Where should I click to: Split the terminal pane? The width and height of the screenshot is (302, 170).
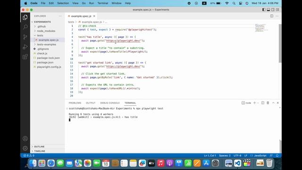tap(263, 103)
